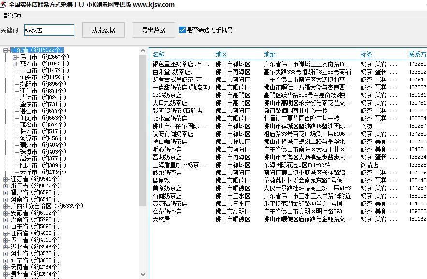Screen dimensions: 427x279
Task: Click the app icon in title bar
Action: point(4,5)
